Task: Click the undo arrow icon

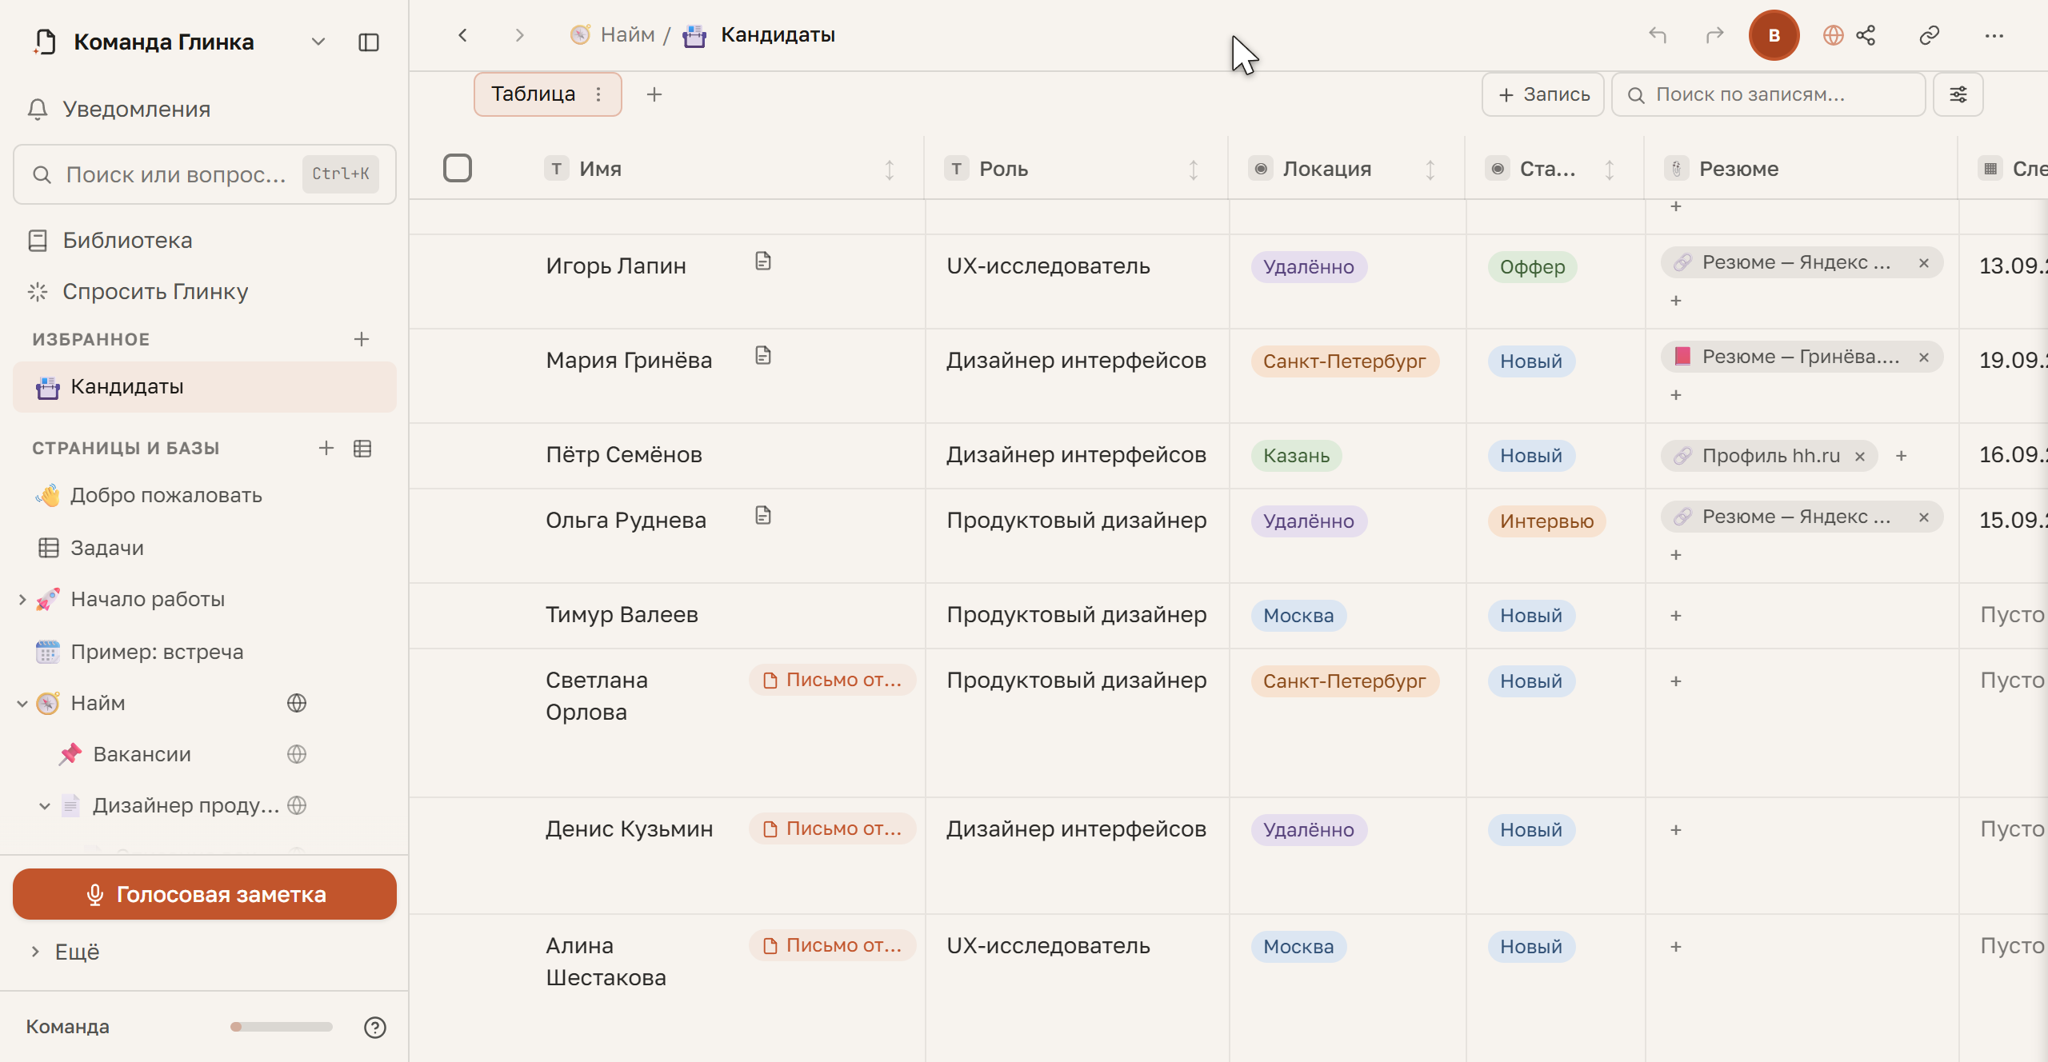Action: click(x=1658, y=35)
